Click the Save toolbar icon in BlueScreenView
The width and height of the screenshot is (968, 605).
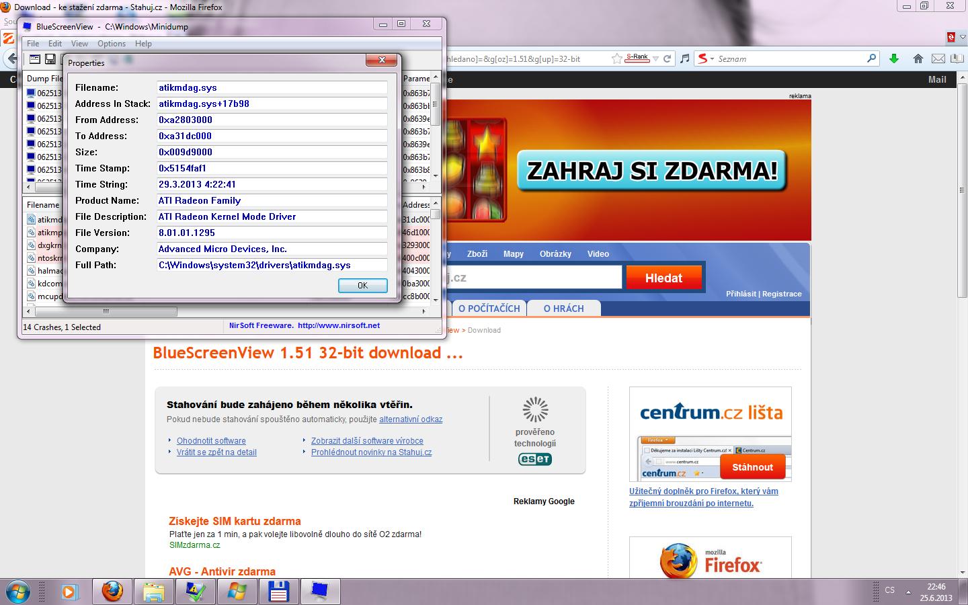(x=50, y=59)
